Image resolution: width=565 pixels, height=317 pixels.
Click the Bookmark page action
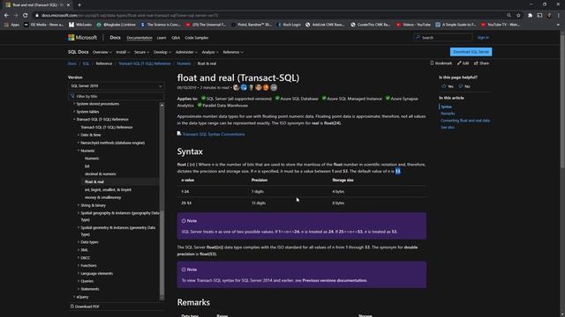point(441,63)
